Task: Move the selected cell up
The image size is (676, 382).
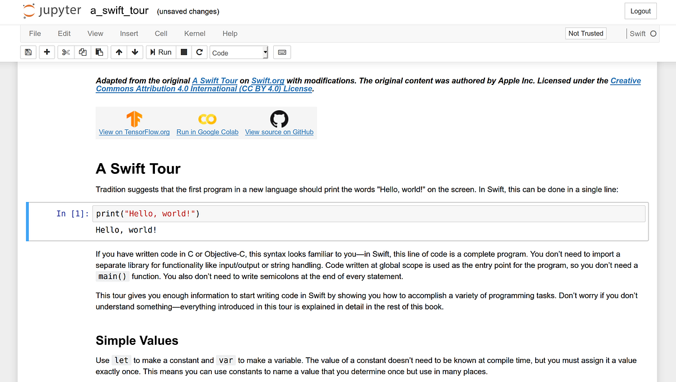Action: pyautogui.click(x=118, y=52)
